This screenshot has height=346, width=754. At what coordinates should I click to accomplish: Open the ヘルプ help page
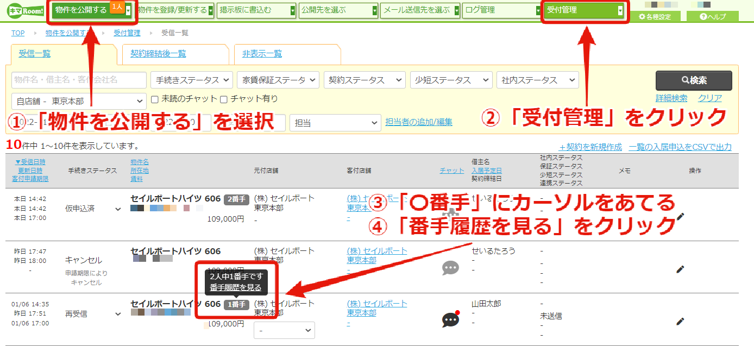click(713, 17)
